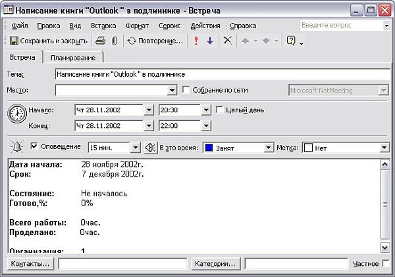Uncheck the Оповещение reminder checkbox
The width and height of the screenshot is (395, 277).
(34, 148)
